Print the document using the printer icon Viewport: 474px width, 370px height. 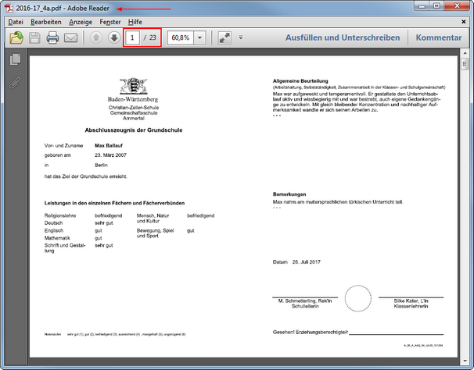click(52, 37)
